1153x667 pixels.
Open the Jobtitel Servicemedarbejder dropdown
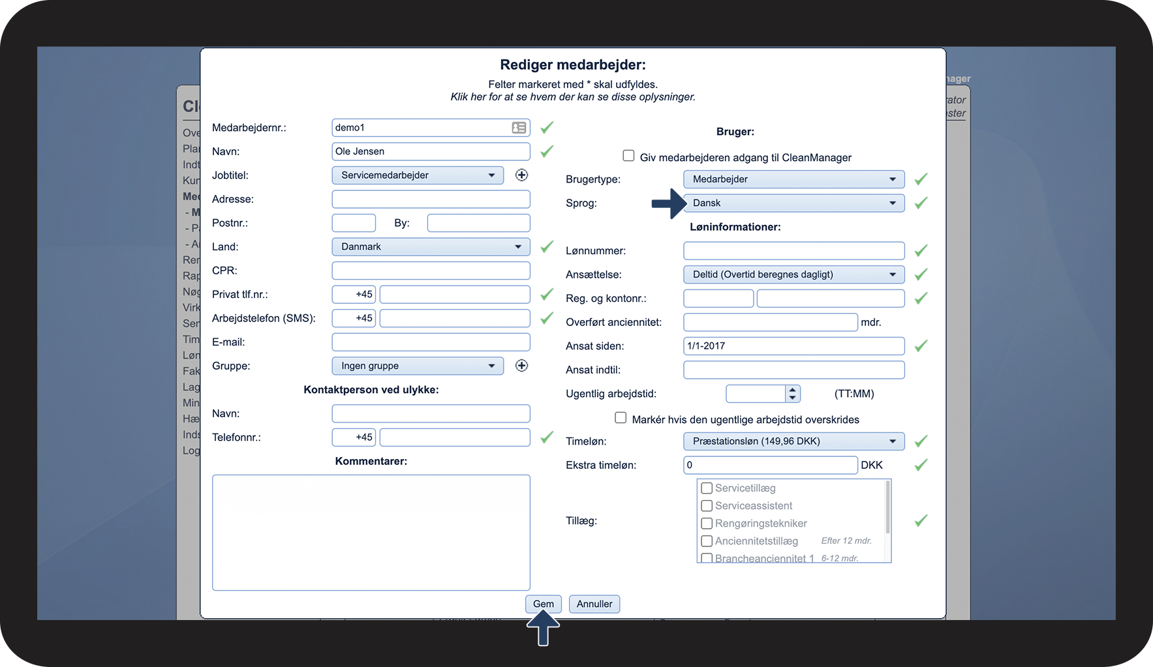[x=418, y=175]
